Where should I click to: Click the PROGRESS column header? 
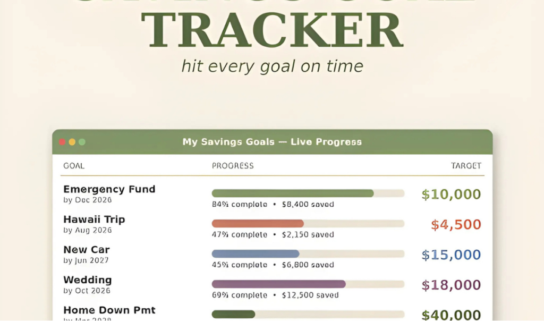click(x=233, y=166)
